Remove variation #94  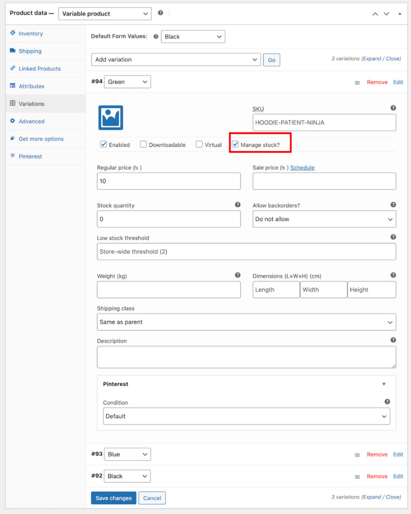pos(377,82)
